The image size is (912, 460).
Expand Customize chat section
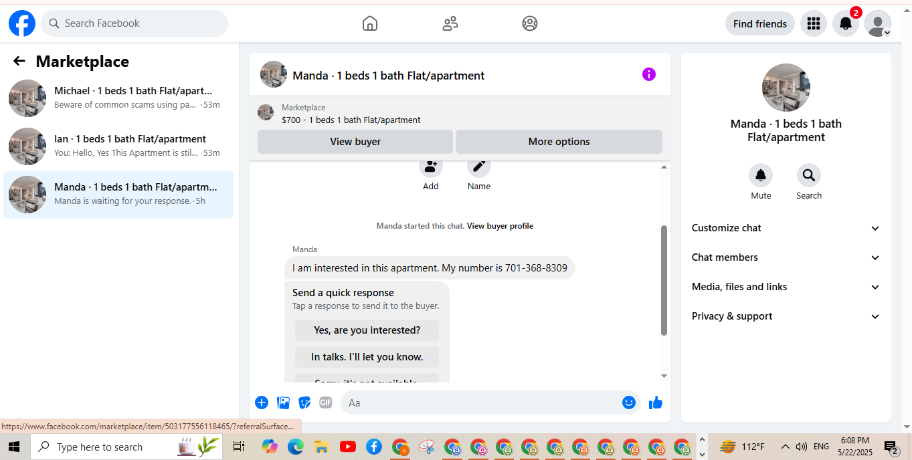pos(786,228)
